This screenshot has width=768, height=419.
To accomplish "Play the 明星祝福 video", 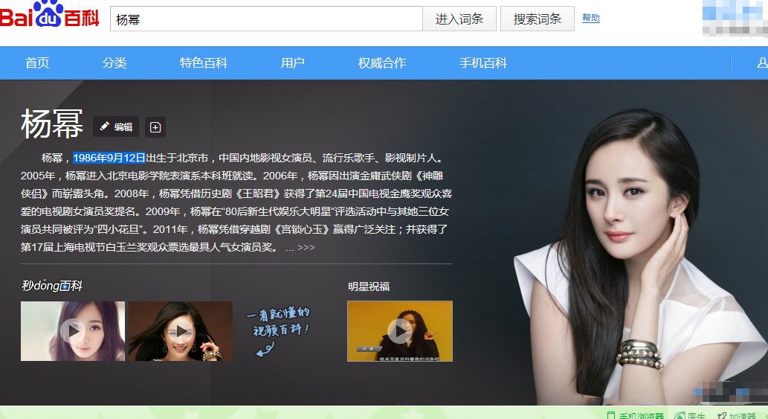I will click(x=400, y=330).
